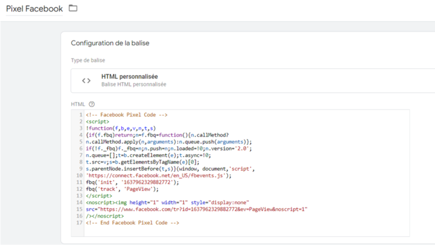Viewport: 435px width, 245px height.
Task: Click the line 4 if(f.fbq)return code
Action: 157,135
